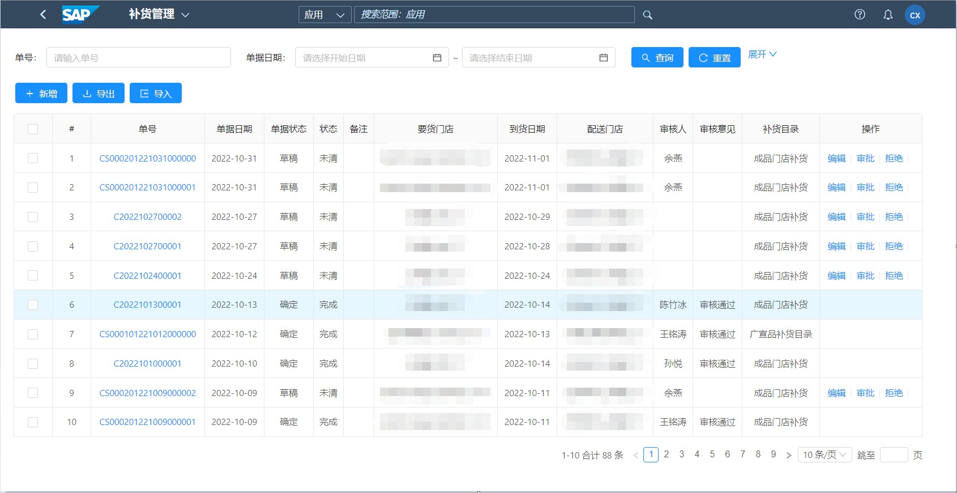Click the 导入 import button
The height and width of the screenshot is (493, 957).
(156, 93)
